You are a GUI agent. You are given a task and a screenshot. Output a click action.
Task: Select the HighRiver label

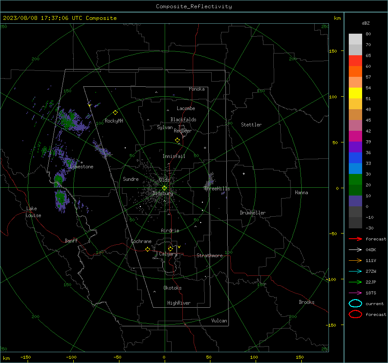click(179, 303)
